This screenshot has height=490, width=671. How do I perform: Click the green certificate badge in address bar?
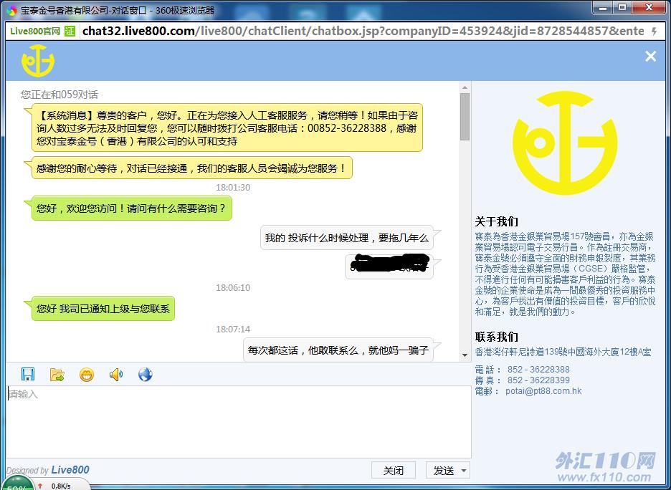70,32
